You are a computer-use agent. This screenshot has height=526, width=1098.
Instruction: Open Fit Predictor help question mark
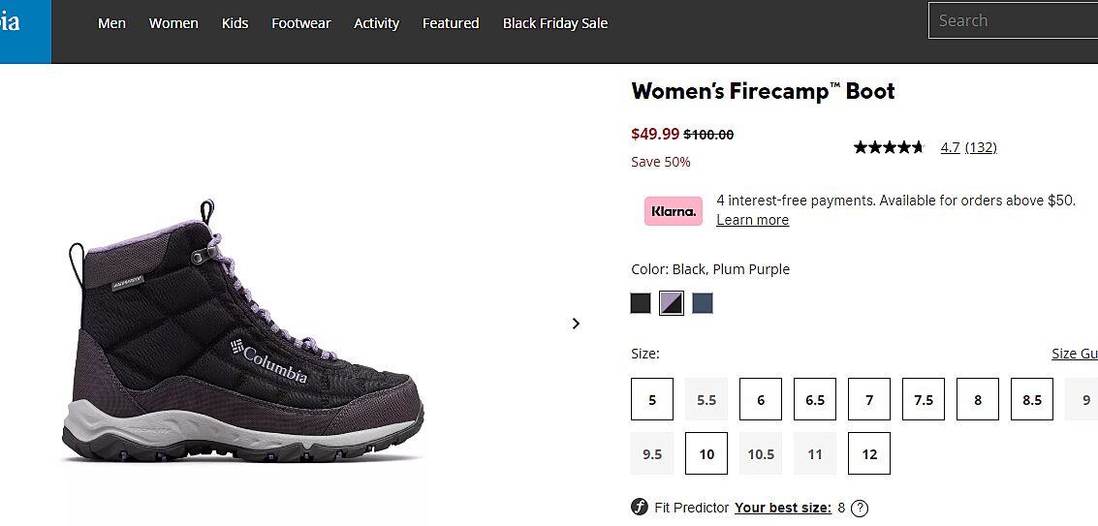tap(860, 509)
